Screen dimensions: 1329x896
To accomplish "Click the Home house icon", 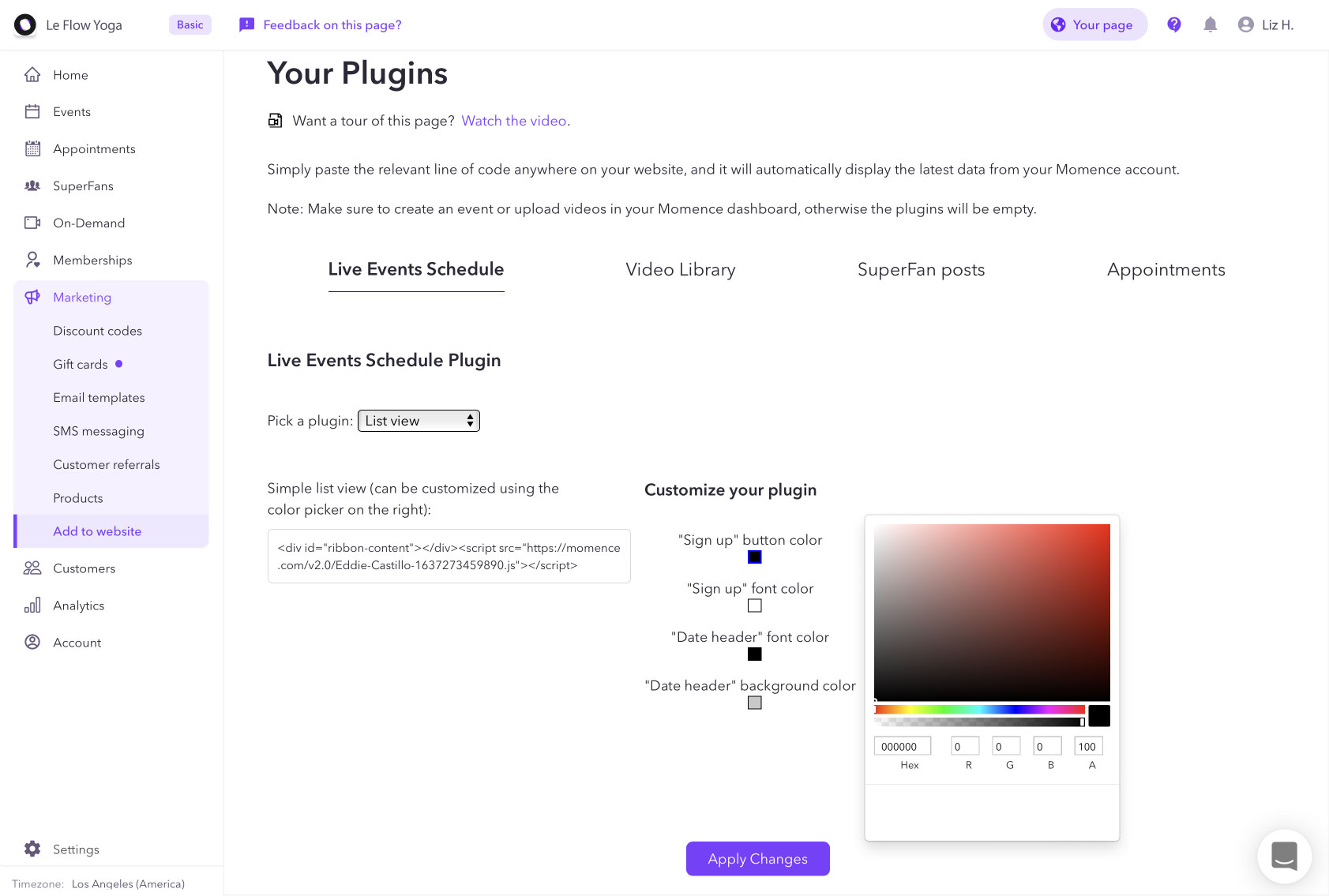I will click(x=32, y=75).
